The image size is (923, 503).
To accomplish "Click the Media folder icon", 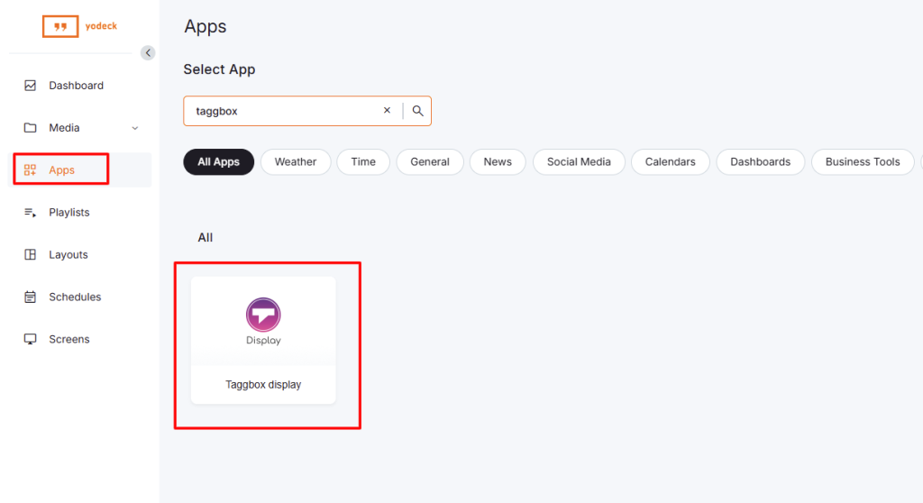I will [31, 128].
